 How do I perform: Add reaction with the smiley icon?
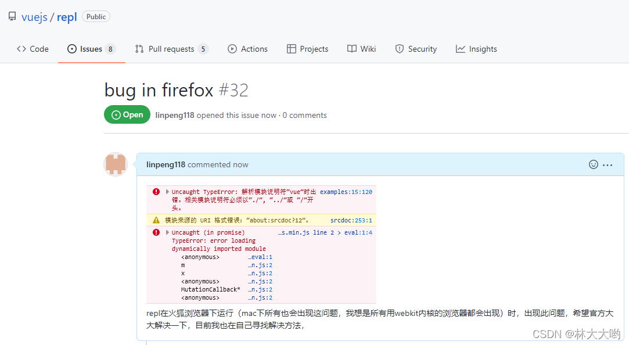click(594, 164)
